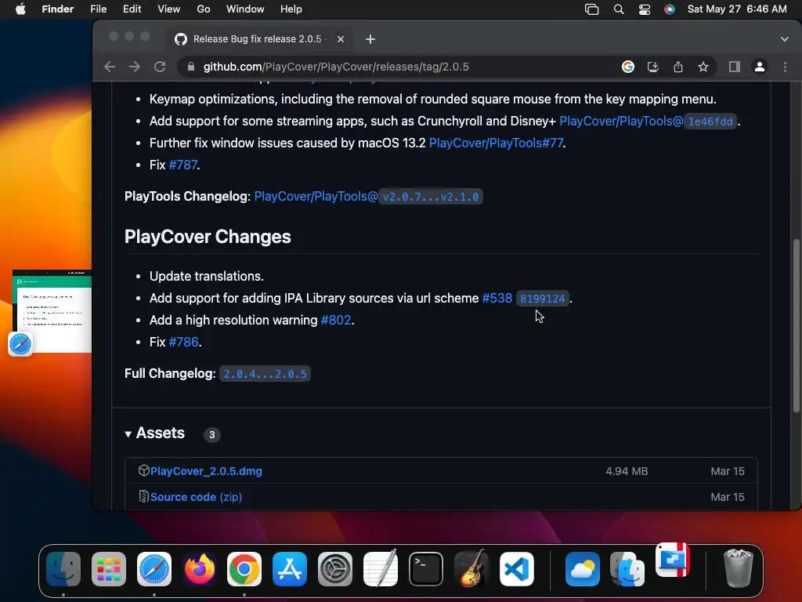Open the Google icon in the address bar
Image resolution: width=802 pixels, height=602 pixels.
click(628, 67)
